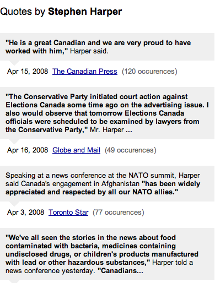Open the Globe and Mail link
This screenshot has height=283, width=215.
click(76, 150)
